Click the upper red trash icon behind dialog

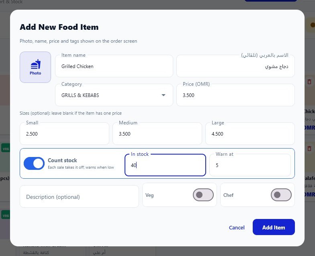point(309,82)
